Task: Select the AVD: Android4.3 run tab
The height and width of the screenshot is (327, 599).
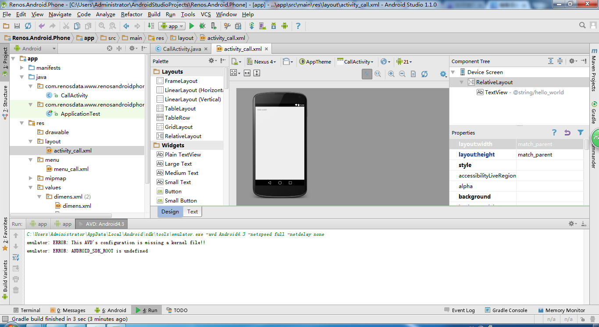Action: point(101,224)
